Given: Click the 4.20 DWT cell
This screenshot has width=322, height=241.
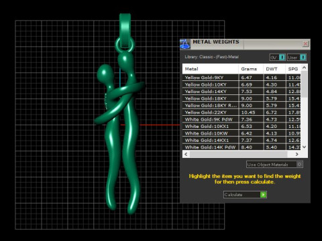Looking at the screenshot, I should [x=274, y=127].
